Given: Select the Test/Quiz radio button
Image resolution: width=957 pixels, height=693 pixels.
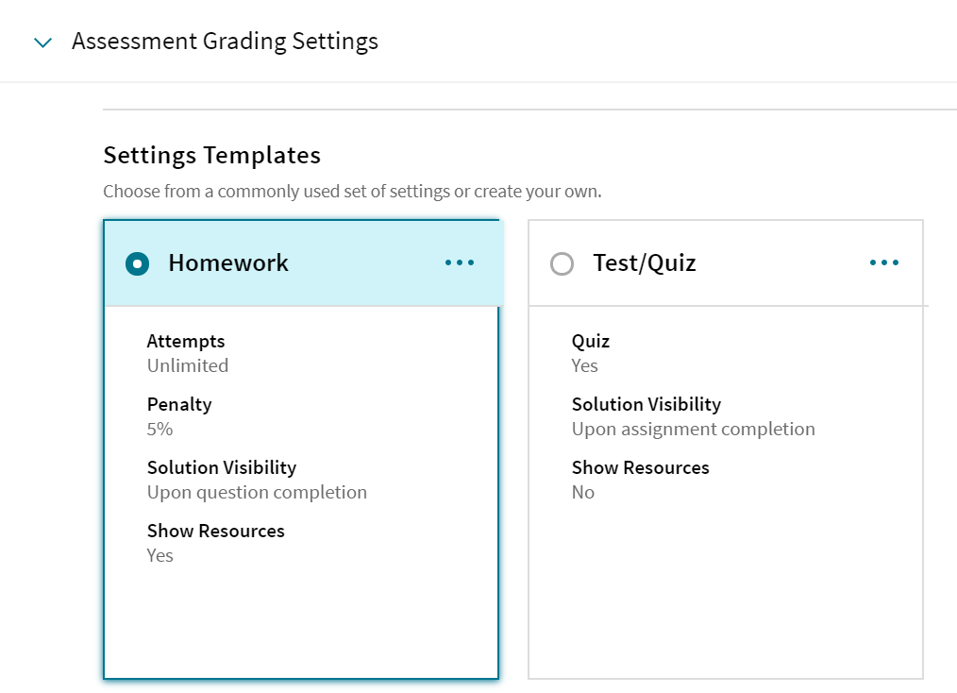Looking at the screenshot, I should [x=562, y=265].
